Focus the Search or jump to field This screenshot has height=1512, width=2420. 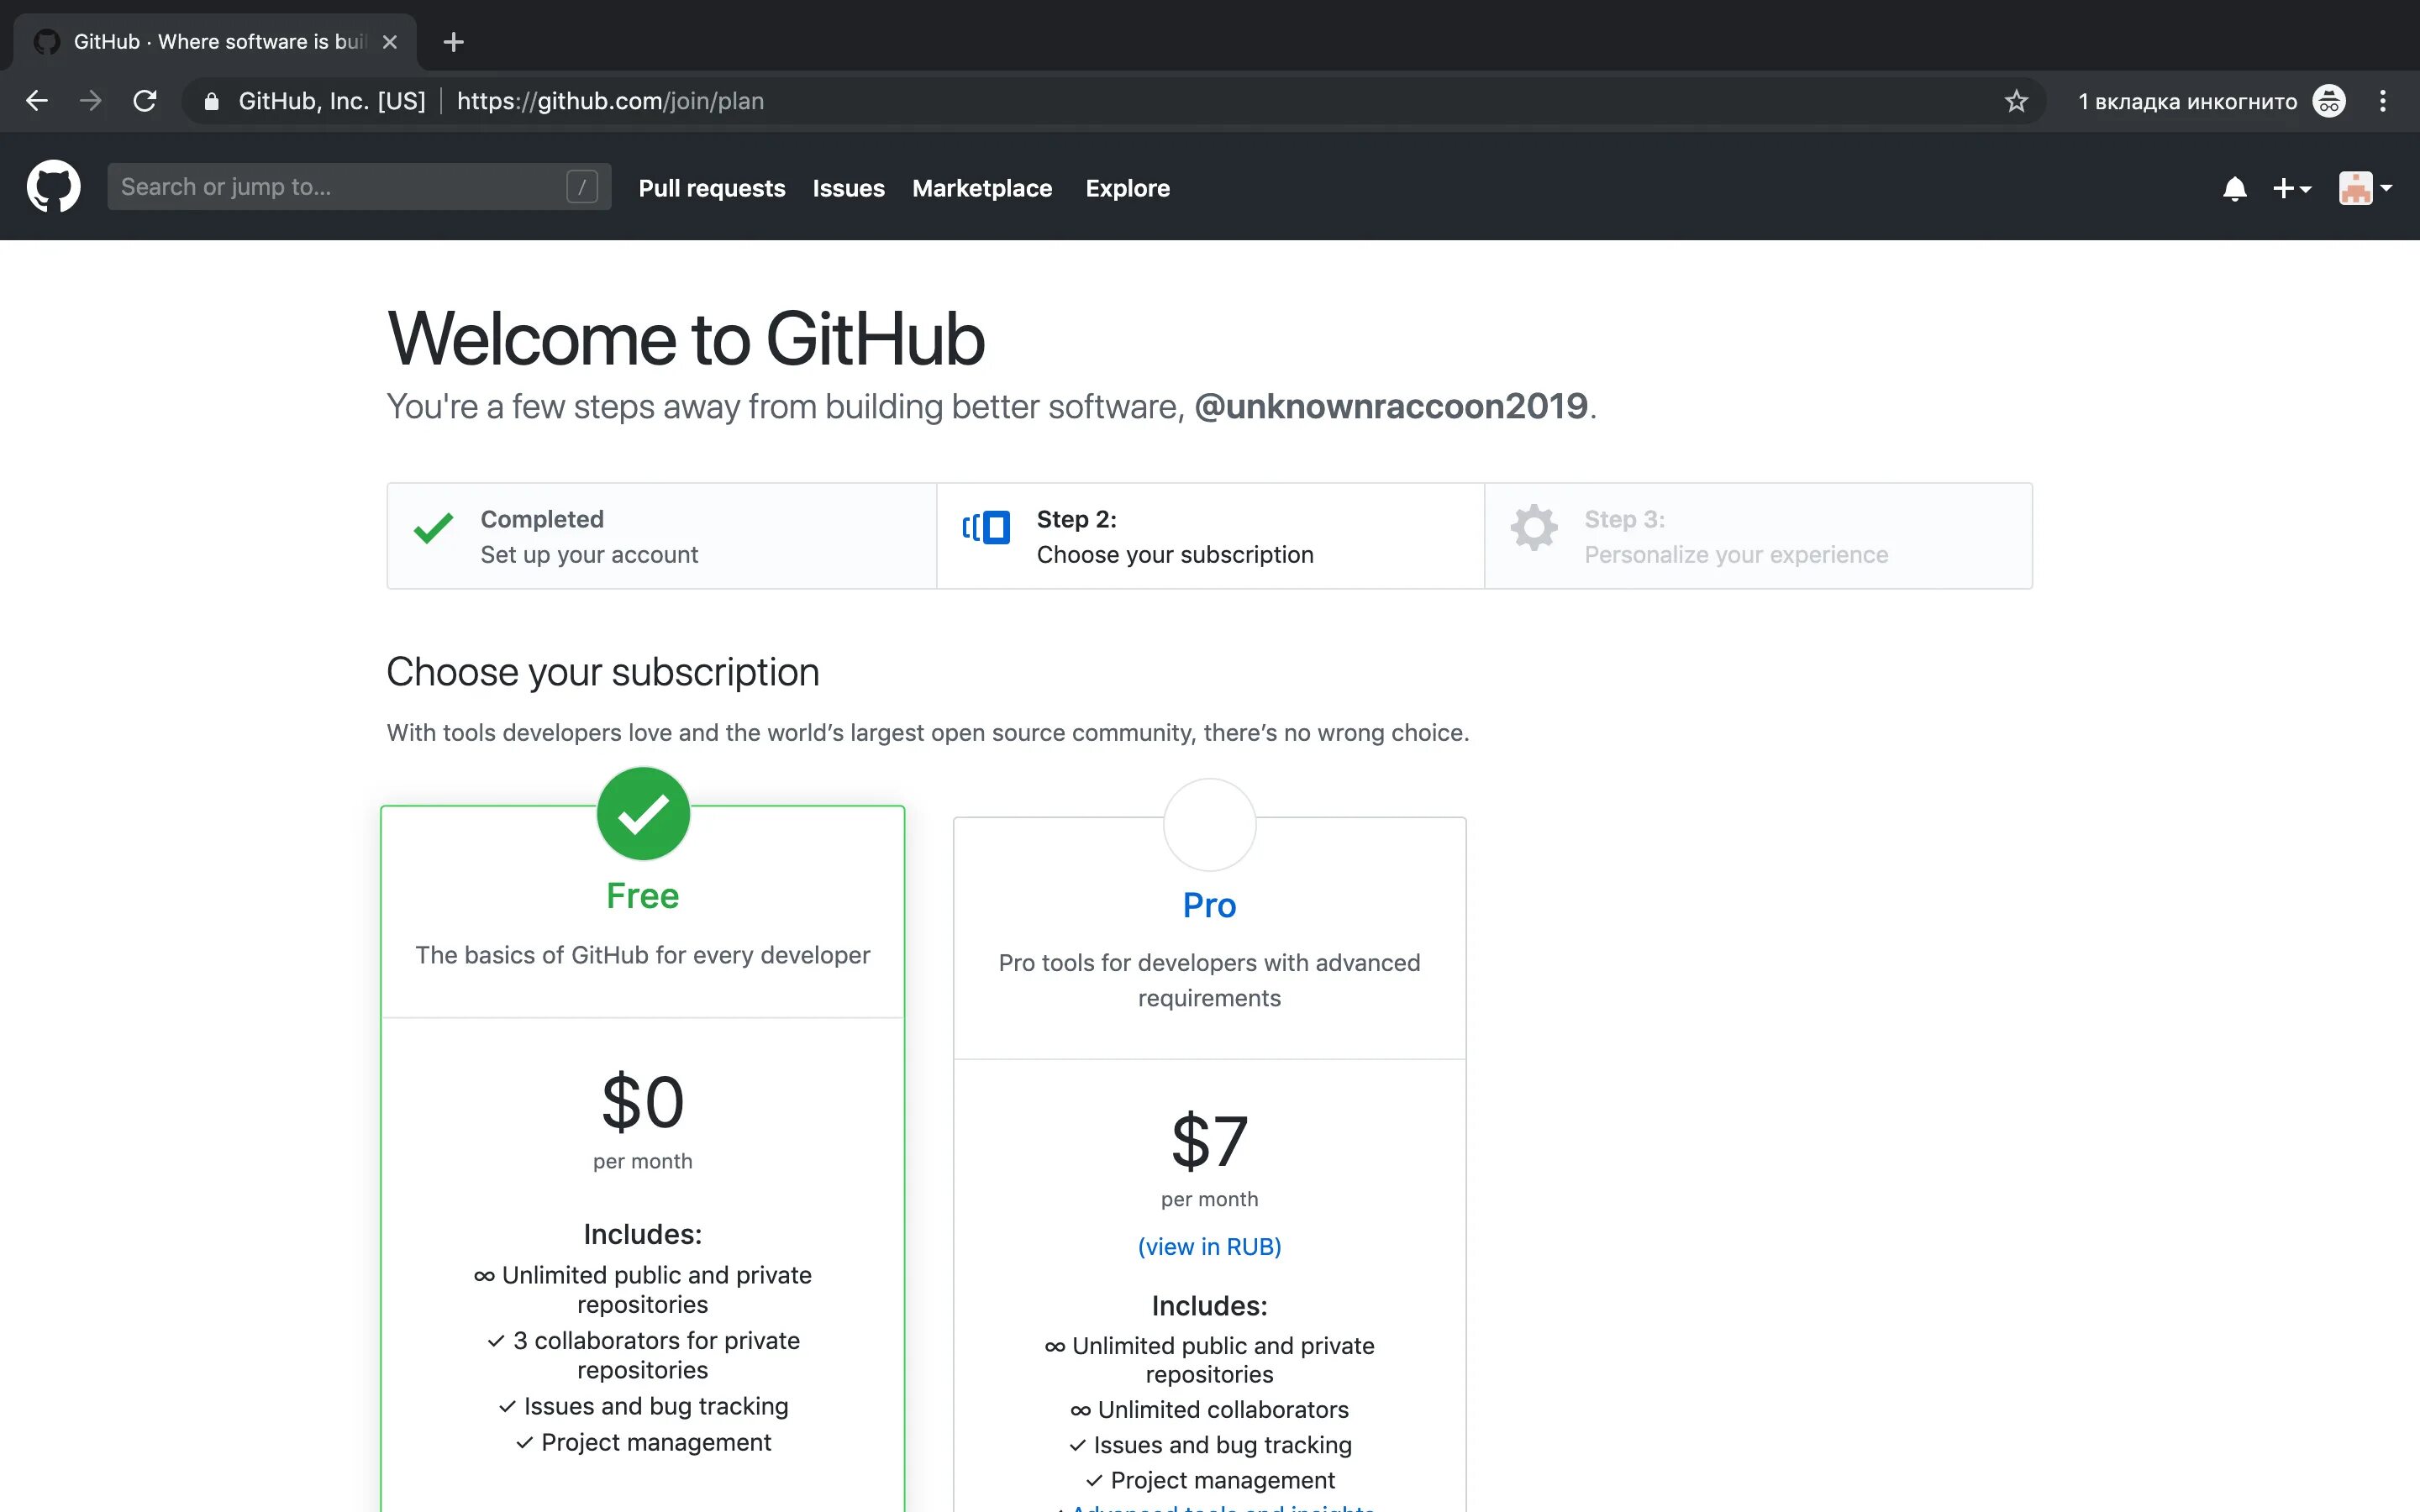coord(359,187)
